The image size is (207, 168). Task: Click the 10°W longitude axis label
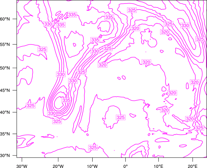[92, 166]
